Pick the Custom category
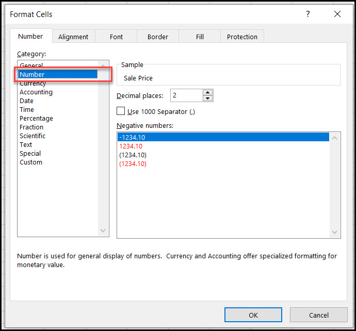 (31, 162)
